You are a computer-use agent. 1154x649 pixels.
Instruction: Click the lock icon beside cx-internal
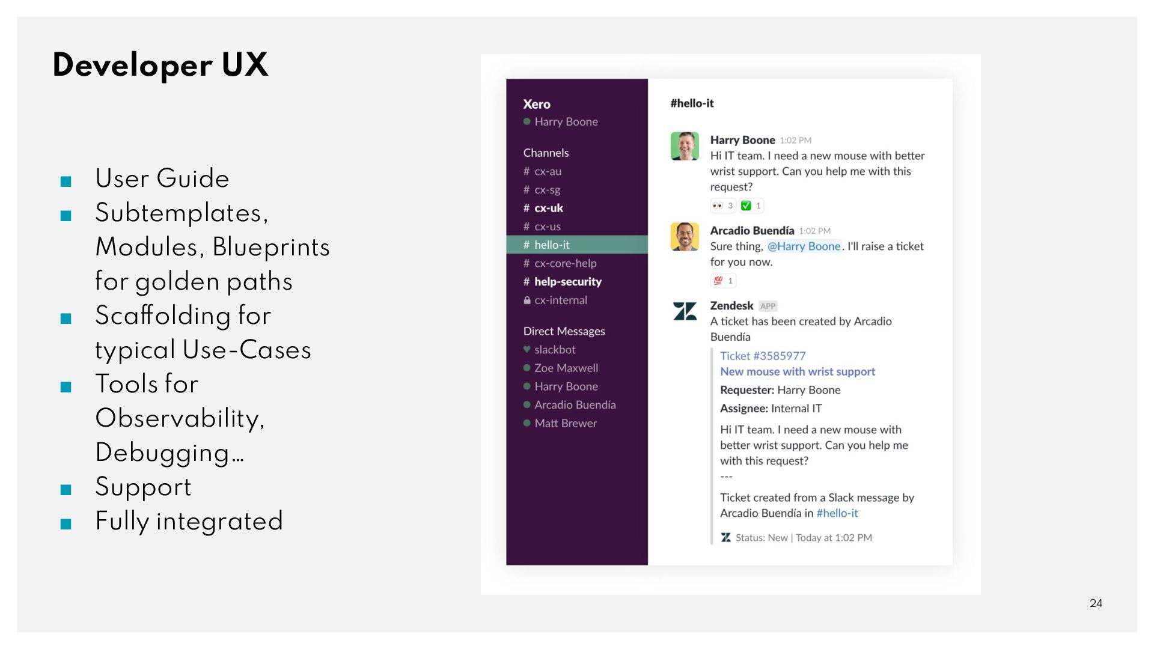pos(527,300)
